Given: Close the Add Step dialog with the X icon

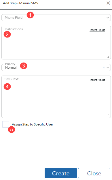Looking at the screenshot, I should coord(108,3).
